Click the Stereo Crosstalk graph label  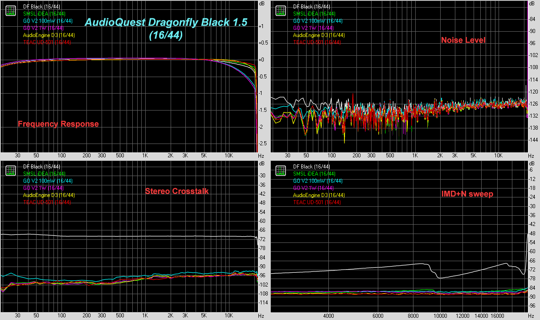pos(177,191)
